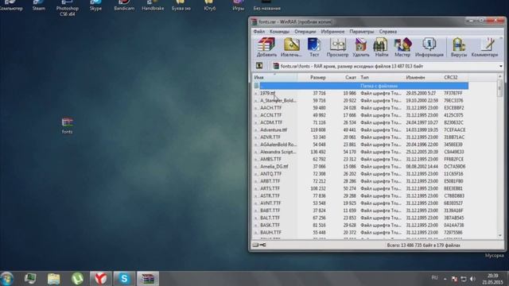Image resolution: width=509 pixels, height=286 pixels.
Task: Click the password key icon in status bar
Action: coord(262,245)
